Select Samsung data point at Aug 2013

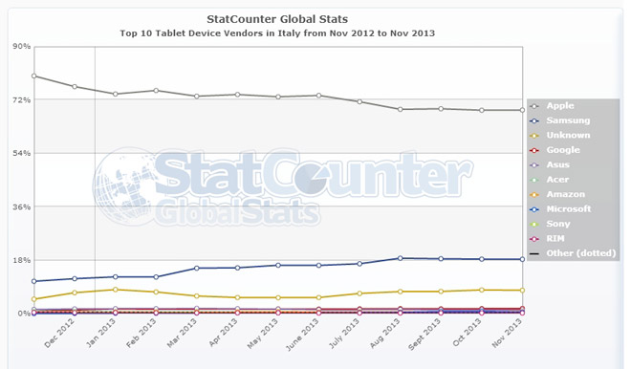400,258
